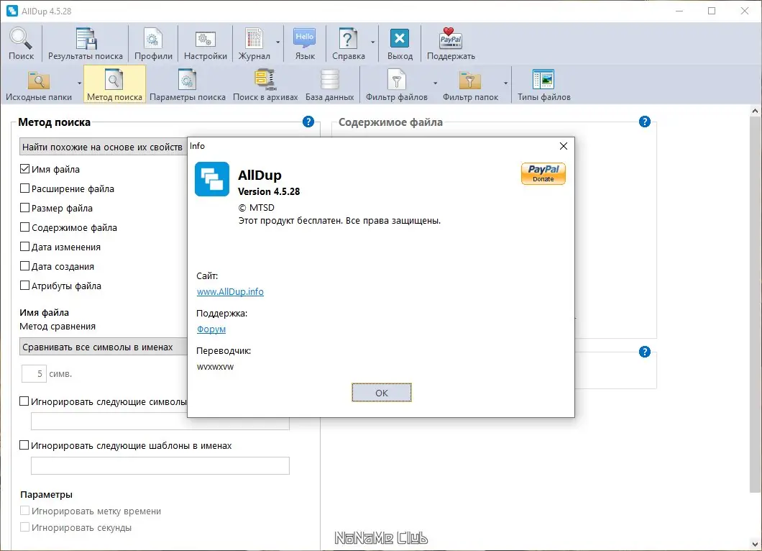The width and height of the screenshot is (762, 551).
Task: Click translator name wvxwxvw
Action: pos(215,367)
